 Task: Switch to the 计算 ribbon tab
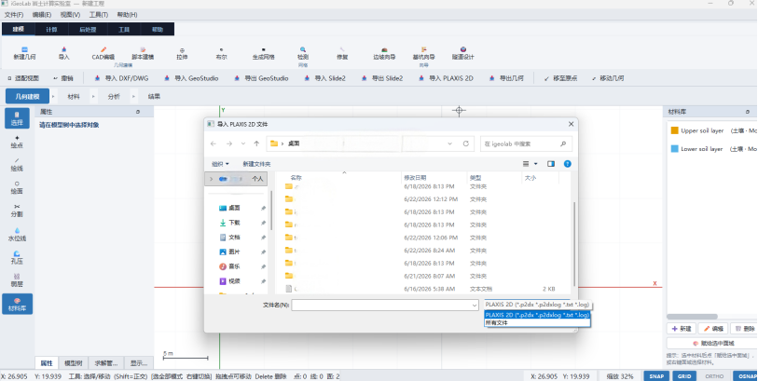pyautogui.click(x=51, y=30)
